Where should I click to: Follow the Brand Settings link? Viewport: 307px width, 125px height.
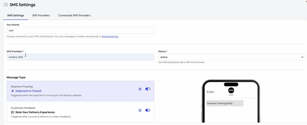pyautogui.click(x=110, y=37)
